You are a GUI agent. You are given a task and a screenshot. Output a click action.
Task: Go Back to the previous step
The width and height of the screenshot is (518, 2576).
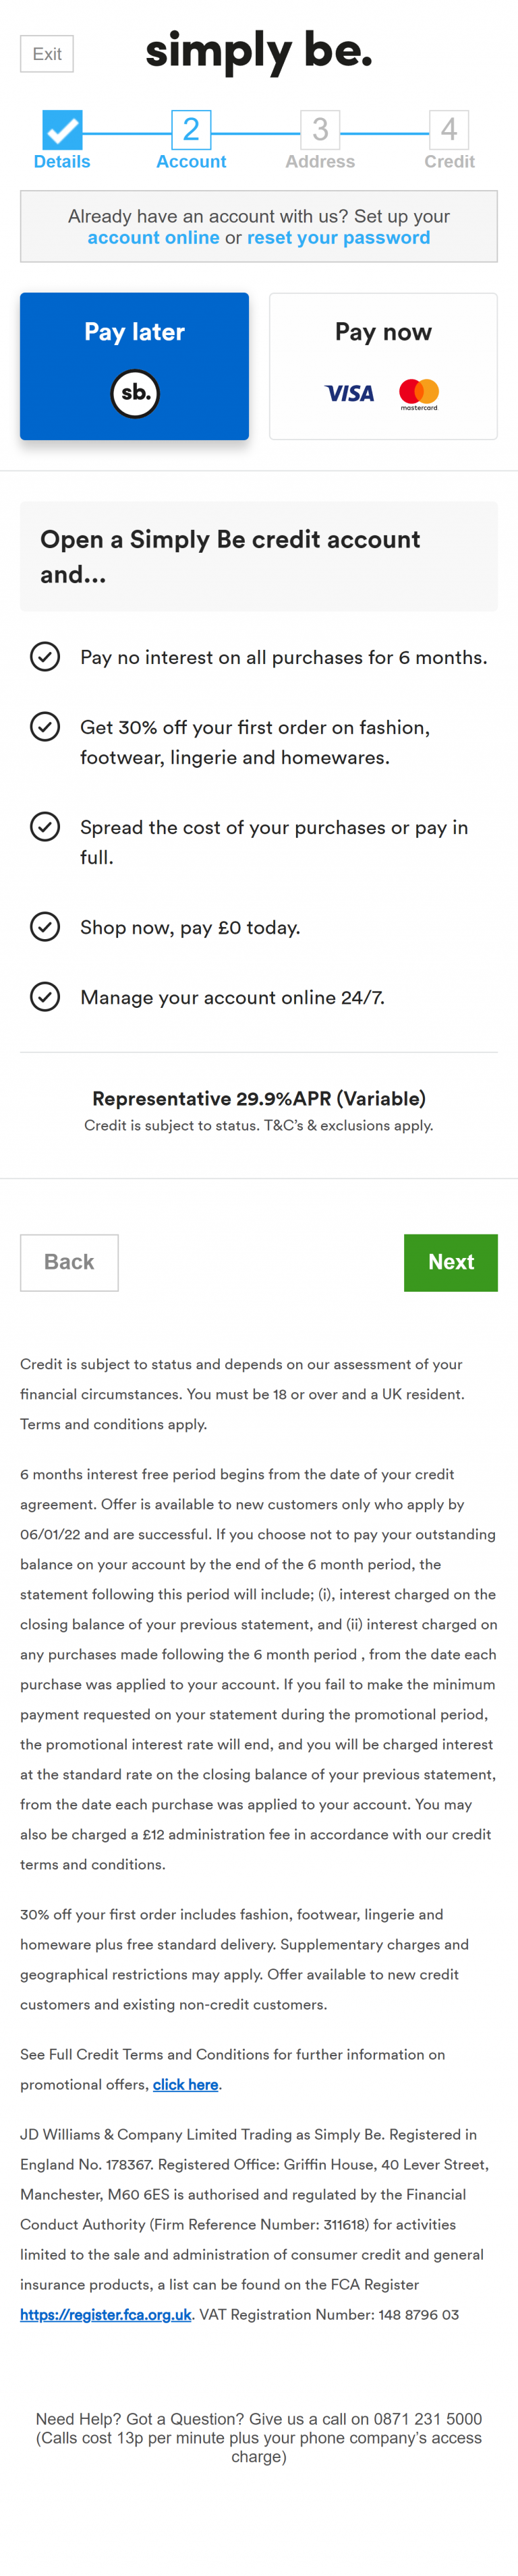pos(69,1262)
